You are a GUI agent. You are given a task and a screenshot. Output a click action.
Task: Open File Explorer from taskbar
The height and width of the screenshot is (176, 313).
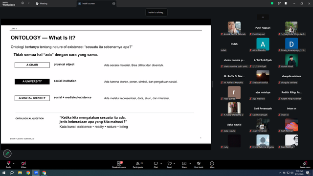click(x=20, y=173)
